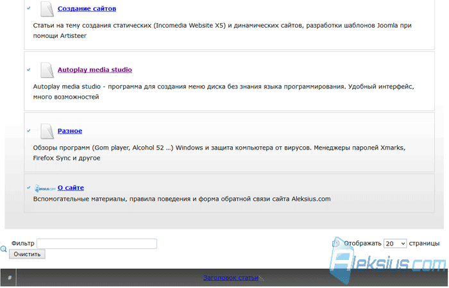Click the description starting 'Autoplay media studio - программа'
Viewport: 449px width, 288px height.
(224, 92)
